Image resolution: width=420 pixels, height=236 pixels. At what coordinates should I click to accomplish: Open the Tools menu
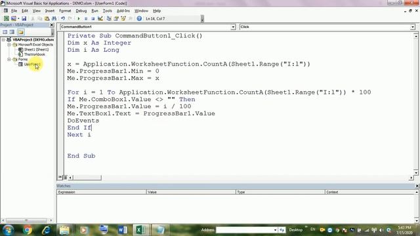pos(107,10)
